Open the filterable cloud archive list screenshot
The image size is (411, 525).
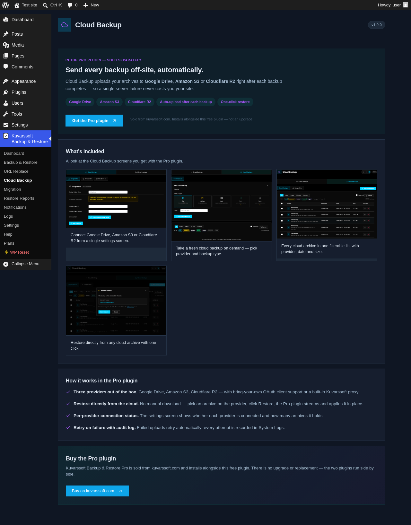point(327,204)
